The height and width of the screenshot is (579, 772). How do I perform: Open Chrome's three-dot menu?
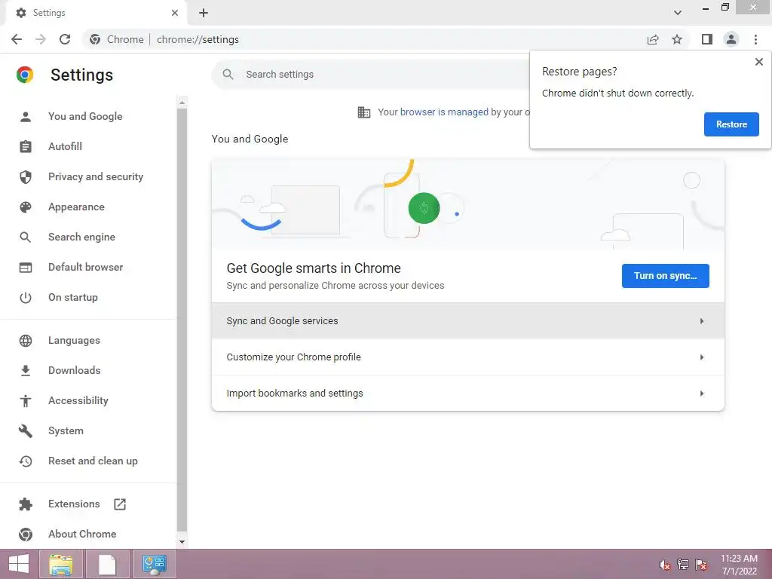click(x=755, y=39)
